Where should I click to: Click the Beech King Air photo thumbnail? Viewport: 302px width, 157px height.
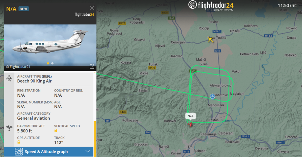(50, 45)
